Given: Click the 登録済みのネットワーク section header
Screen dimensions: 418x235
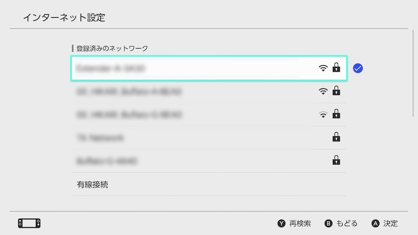Looking at the screenshot, I should pyautogui.click(x=112, y=48).
